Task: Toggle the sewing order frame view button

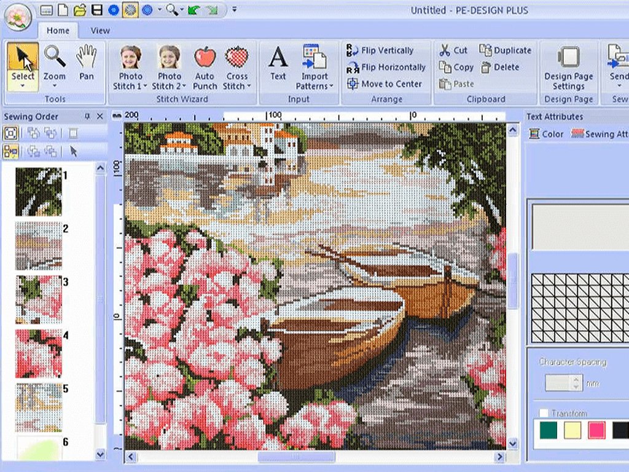Action: (10, 133)
